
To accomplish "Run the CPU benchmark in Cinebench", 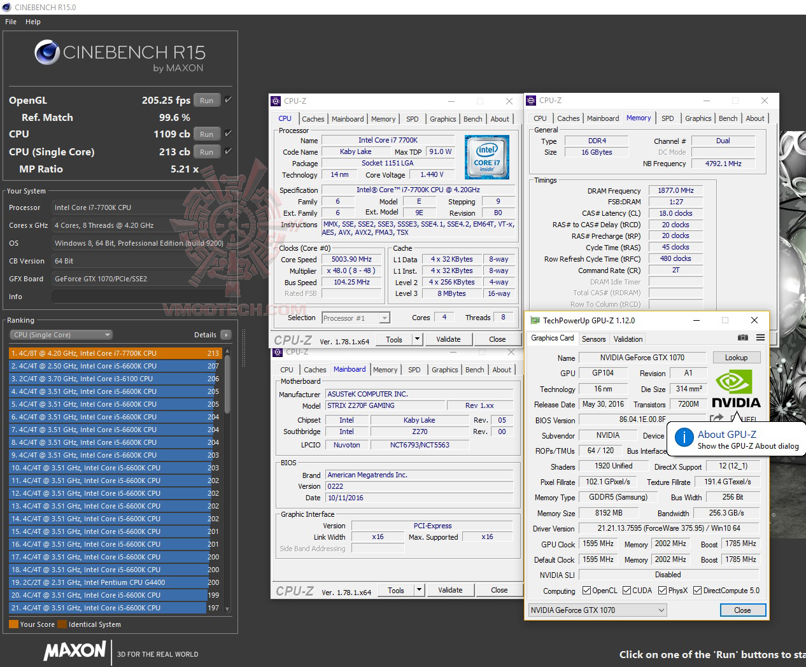I will tap(206, 134).
